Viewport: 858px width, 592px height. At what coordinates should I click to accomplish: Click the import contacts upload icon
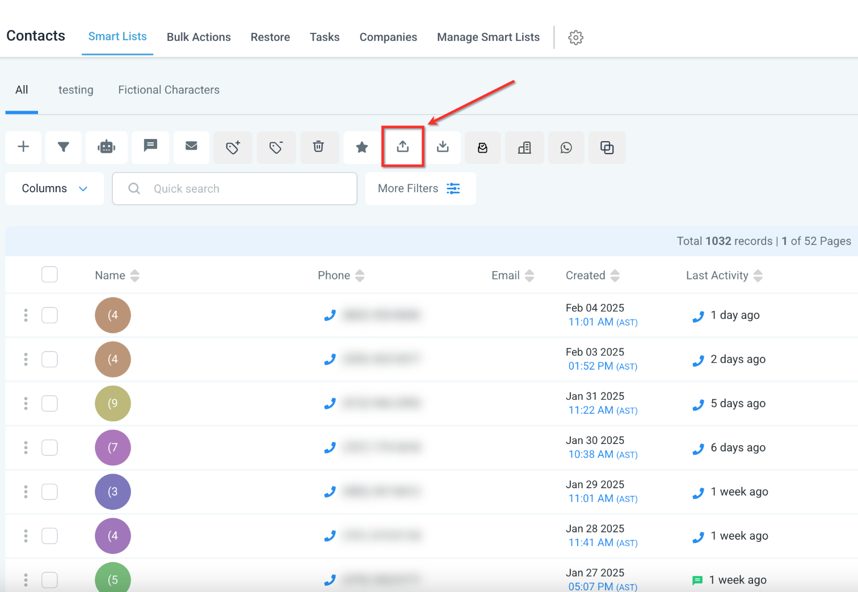(403, 147)
